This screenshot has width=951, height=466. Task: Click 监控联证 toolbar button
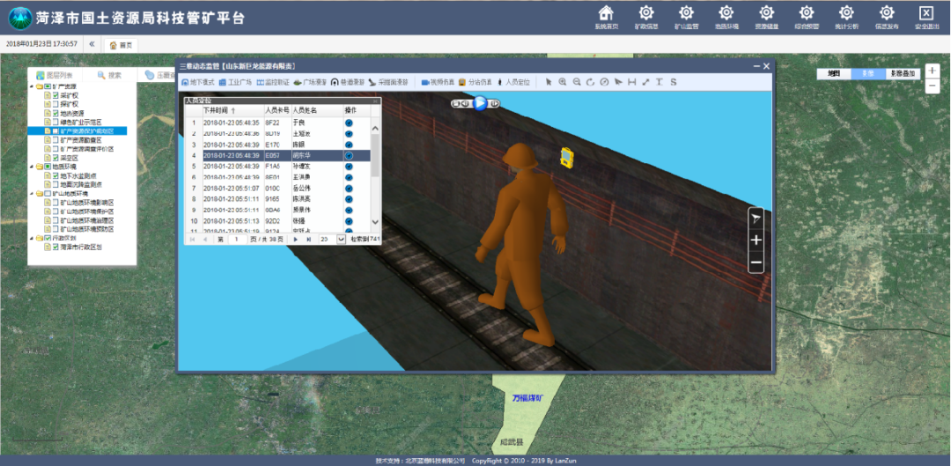point(273,82)
